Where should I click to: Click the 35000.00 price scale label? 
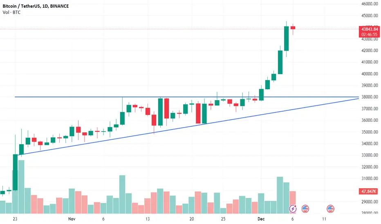coord(370,132)
